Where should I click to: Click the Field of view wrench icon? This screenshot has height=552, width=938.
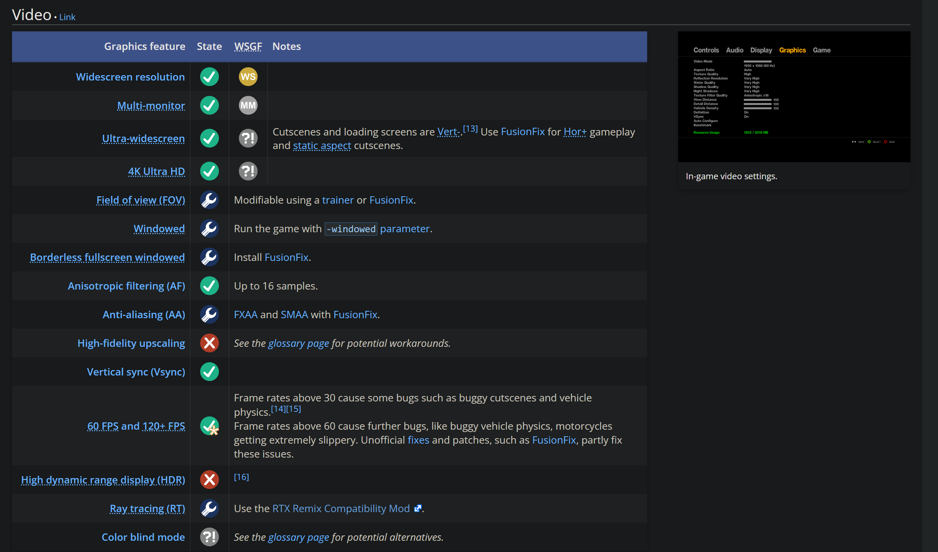210,200
